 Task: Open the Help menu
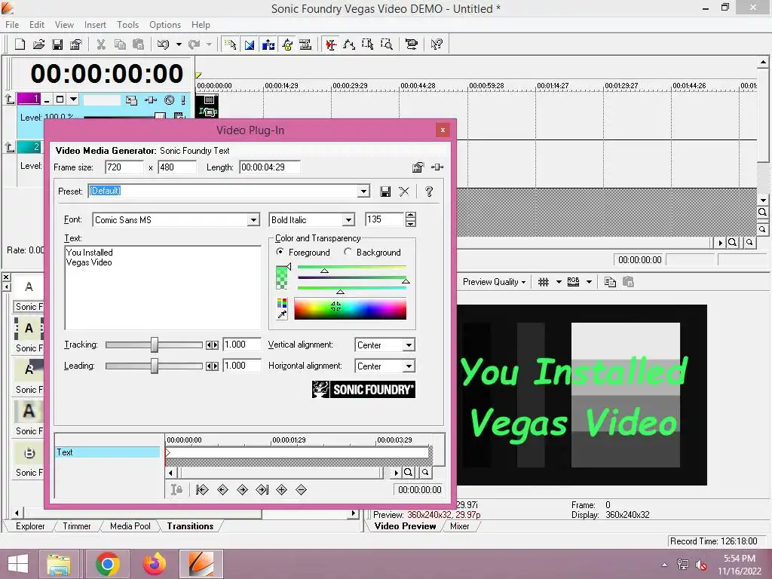pyautogui.click(x=201, y=25)
